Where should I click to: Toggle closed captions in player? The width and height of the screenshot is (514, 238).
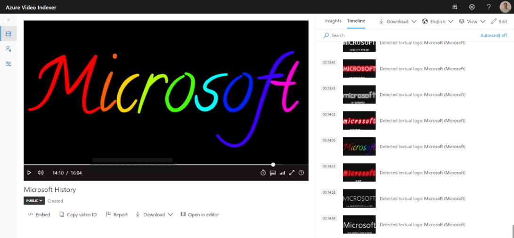pyautogui.click(x=272, y=173)
